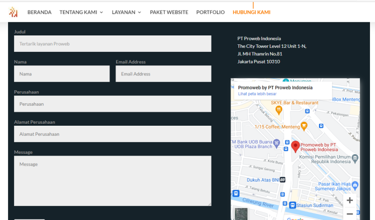The image size is (375, 220).
Task: Select the Perusahaan input field
Action: pos(112,104)
